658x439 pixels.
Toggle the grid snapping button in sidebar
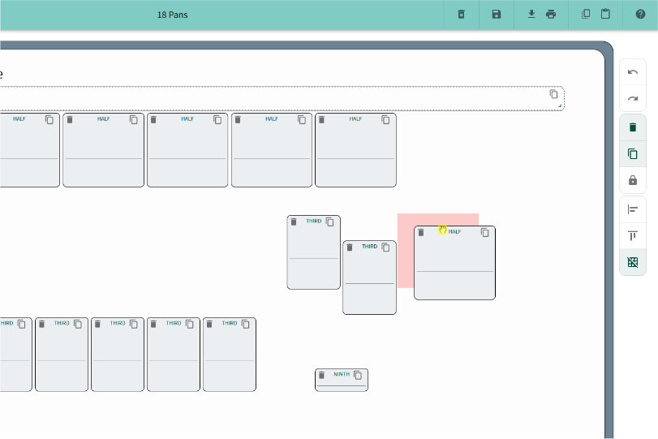coord(633,262)
